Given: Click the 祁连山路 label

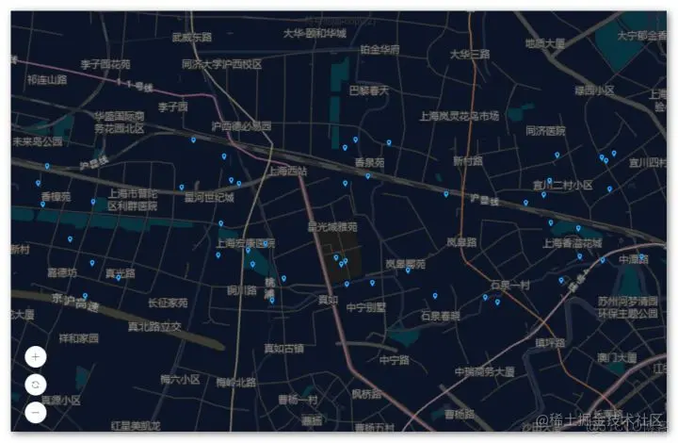Looking at the screenshot, I should [x=47, y=79].
